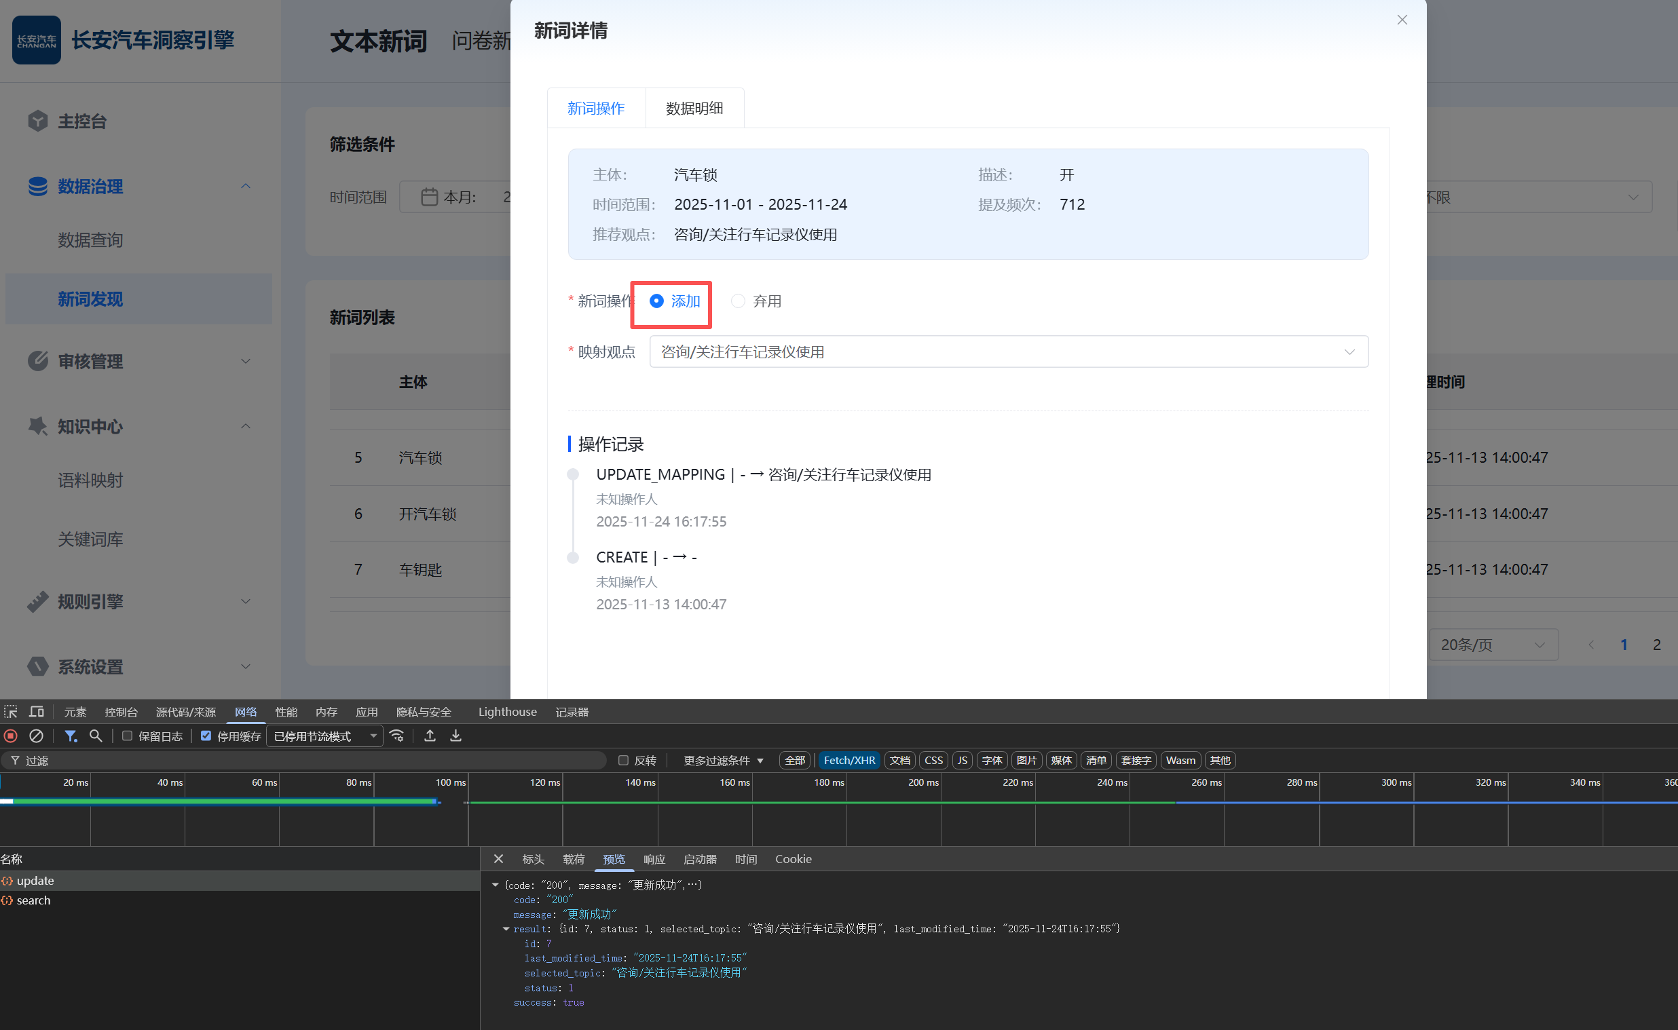Image resolution: width=1678 pixels, height=1030 pixels.
Task: Click the import HAR upload icon
Action: tap(430, 736)
